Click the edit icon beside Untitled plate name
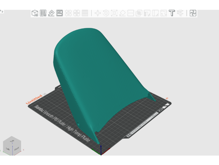219x165 pixels. point(44,94)
